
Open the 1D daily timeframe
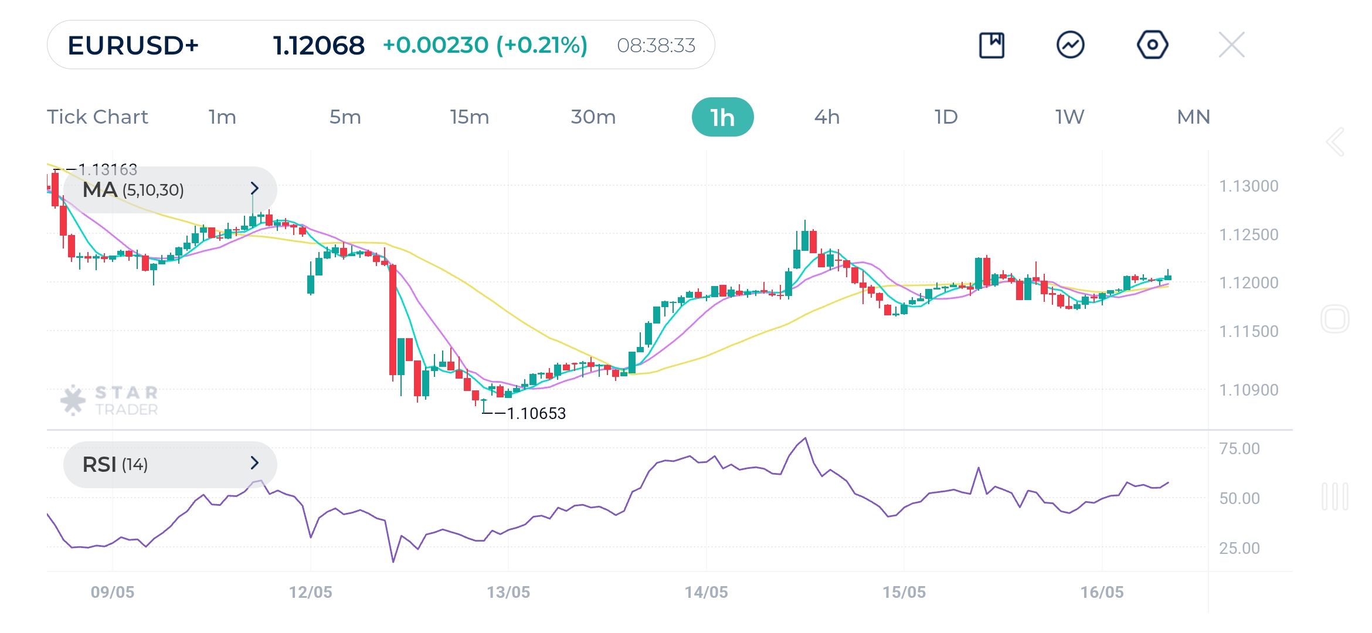[x=945, y=117]
